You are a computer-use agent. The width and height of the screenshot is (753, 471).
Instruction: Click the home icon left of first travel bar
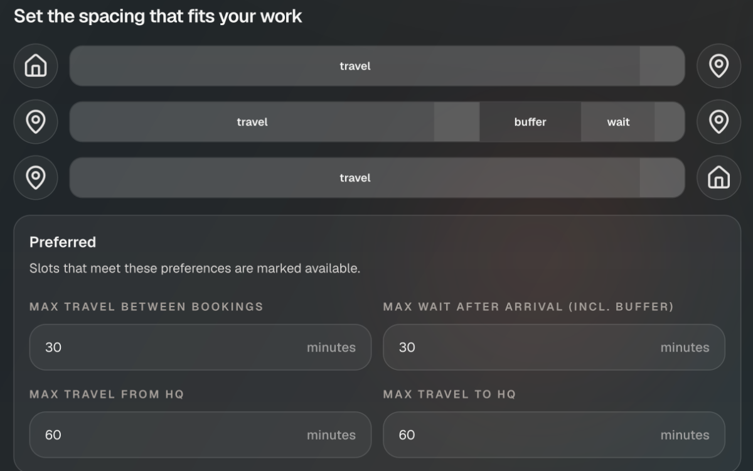point(36,66)
